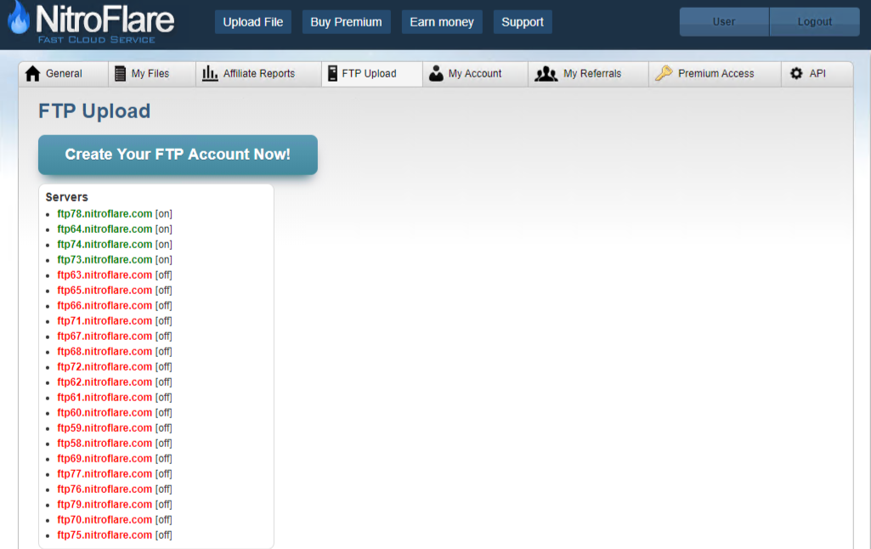Click the house icon on General tab
The image size is (871, 549).
33,74
